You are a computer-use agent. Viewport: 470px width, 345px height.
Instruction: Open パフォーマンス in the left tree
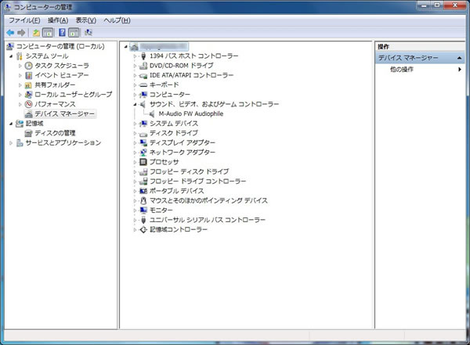pyautogui.click(x=55, y=104)
